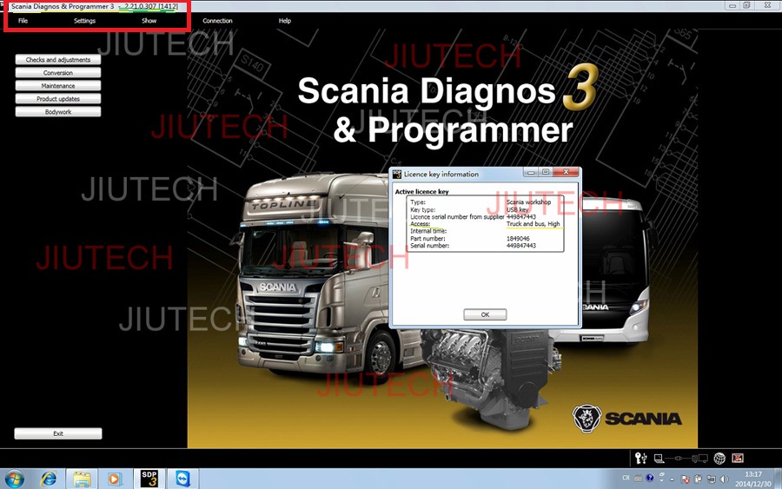
Task: Show hidden tray icons arrow
Action: coord(672,479)
